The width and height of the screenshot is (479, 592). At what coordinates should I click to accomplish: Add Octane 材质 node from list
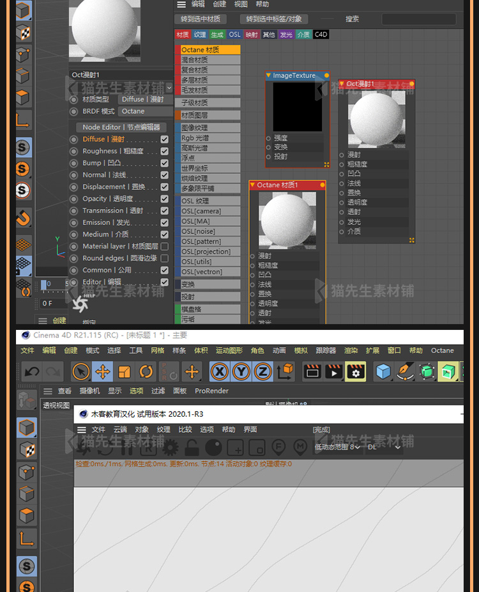pyautogui.click(x=208, y=49)
